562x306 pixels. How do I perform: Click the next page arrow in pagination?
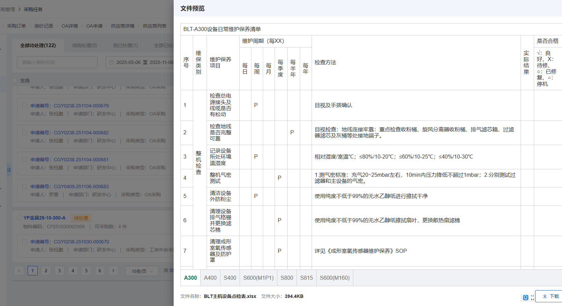coord(113,270)
